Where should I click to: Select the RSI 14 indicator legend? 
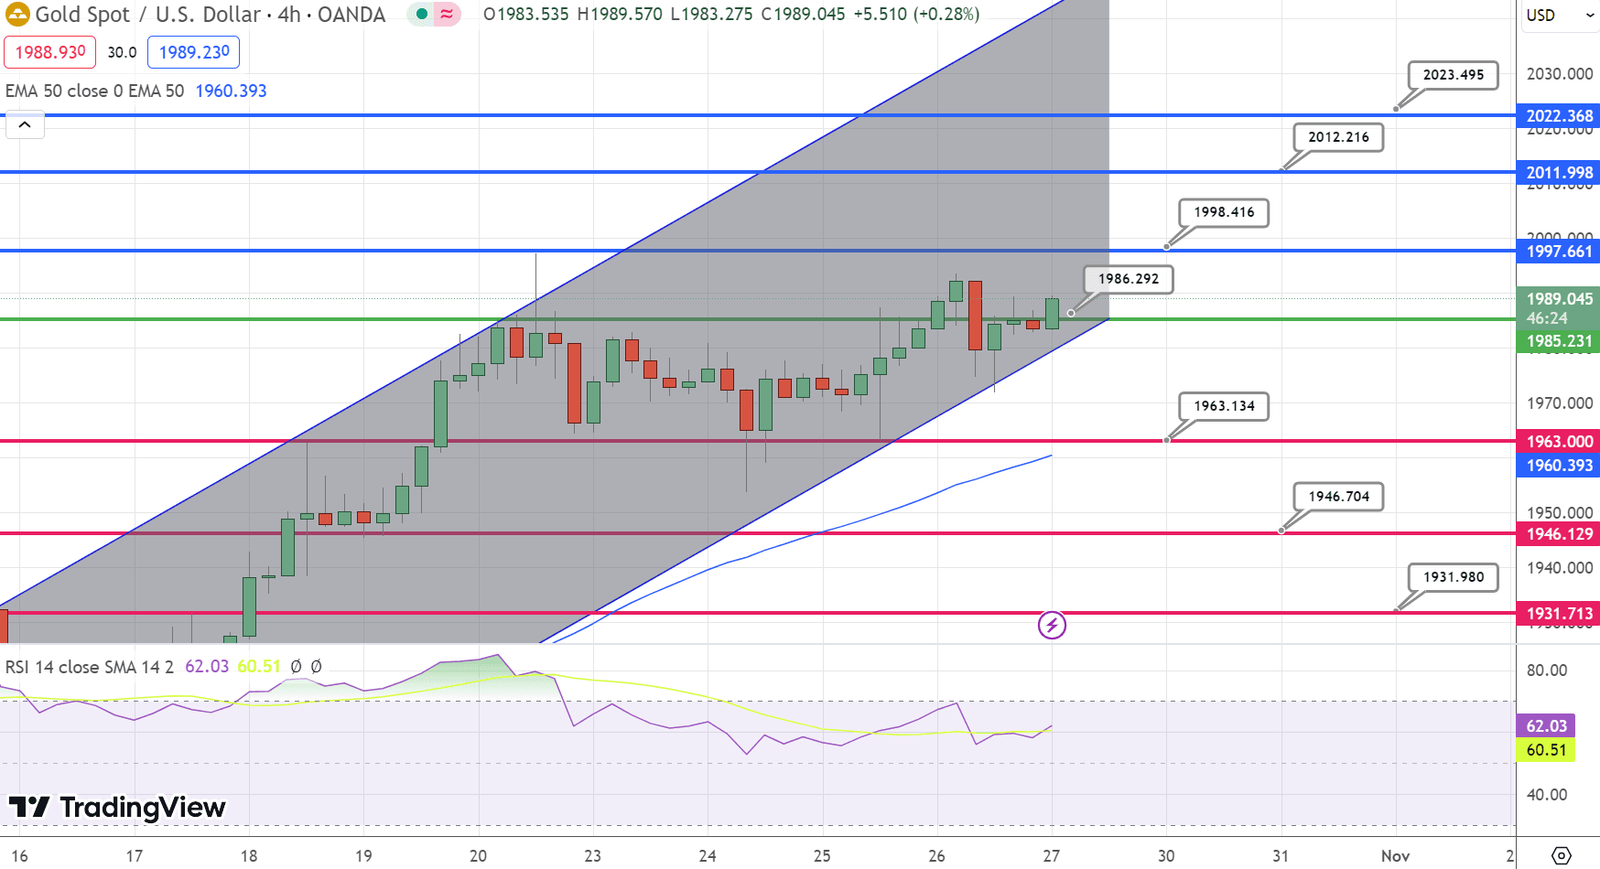[x=89, y=667]
